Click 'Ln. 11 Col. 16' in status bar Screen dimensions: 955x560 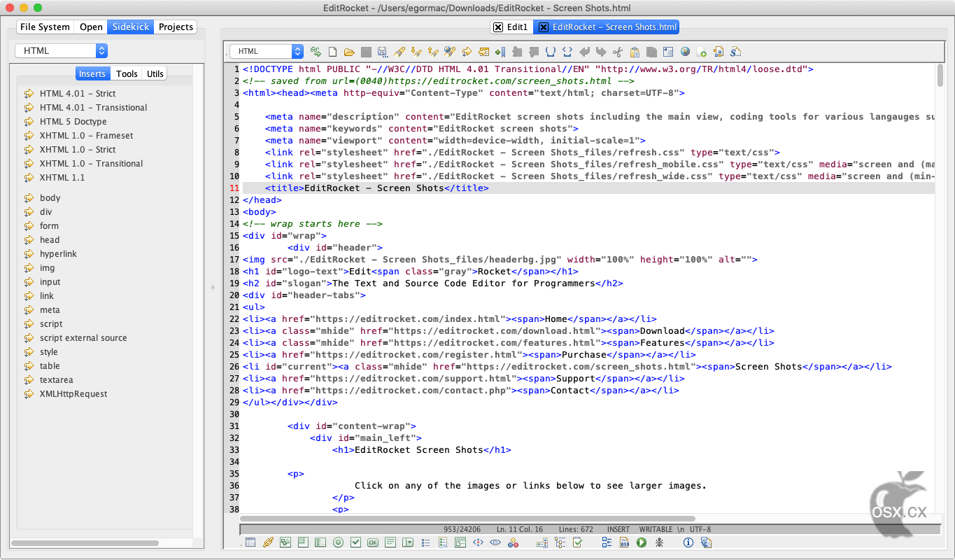[x=520, y=529]
